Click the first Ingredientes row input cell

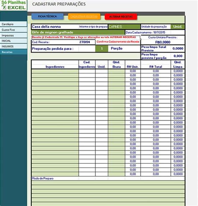pos(55,71)
